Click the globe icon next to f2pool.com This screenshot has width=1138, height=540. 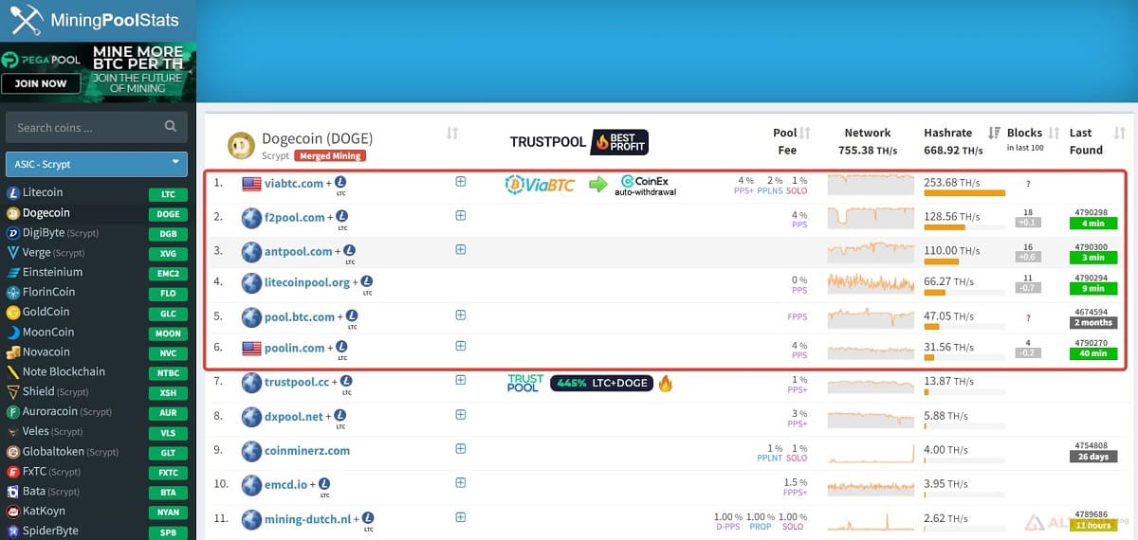(251, 218)
